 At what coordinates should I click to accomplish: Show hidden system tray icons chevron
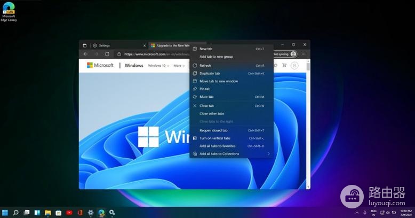[357, 213]
